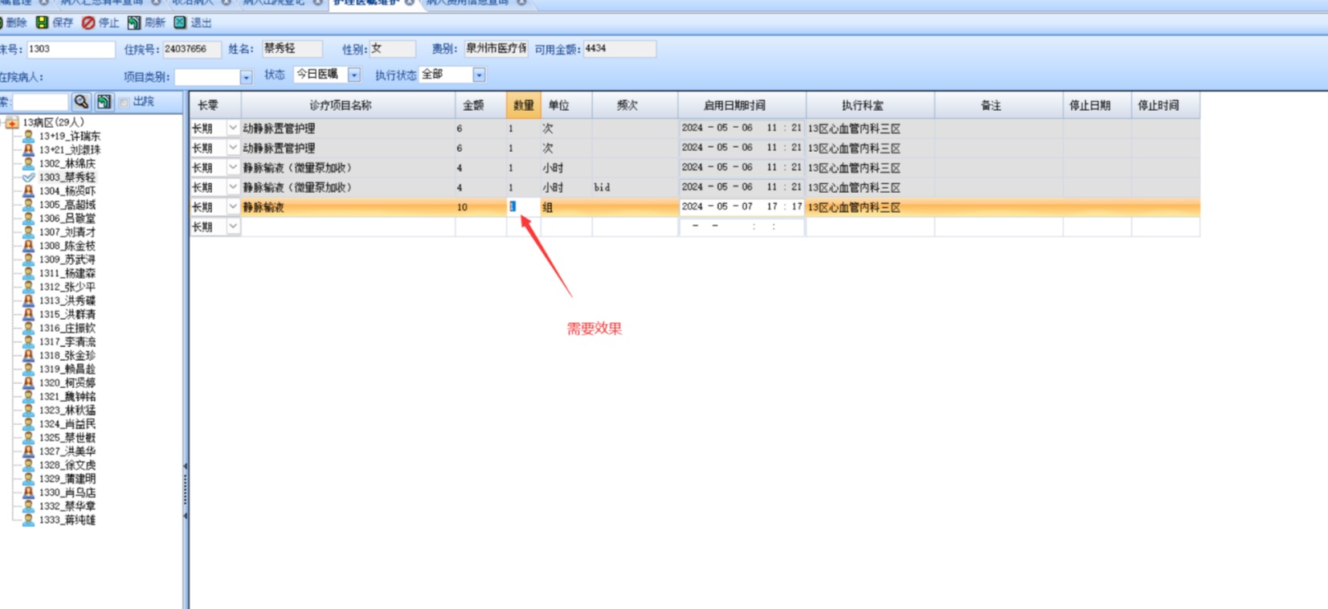Select patient 1323 in the tree

(x=67, y=410)
